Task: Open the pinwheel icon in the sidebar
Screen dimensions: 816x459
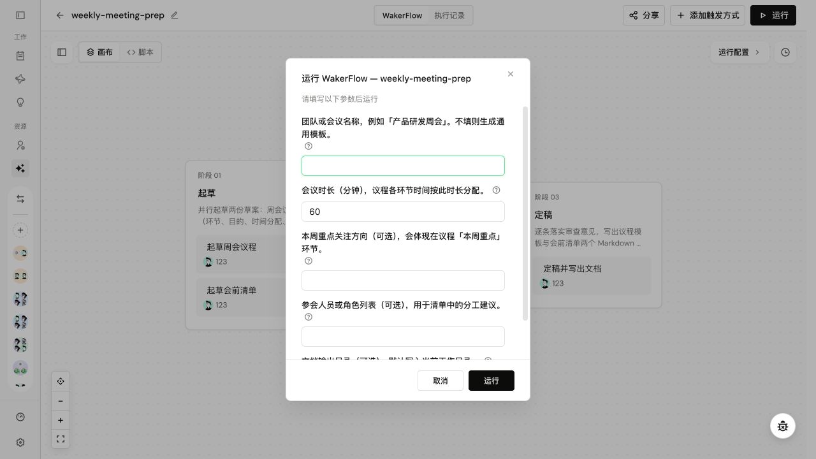Action: 20,79
